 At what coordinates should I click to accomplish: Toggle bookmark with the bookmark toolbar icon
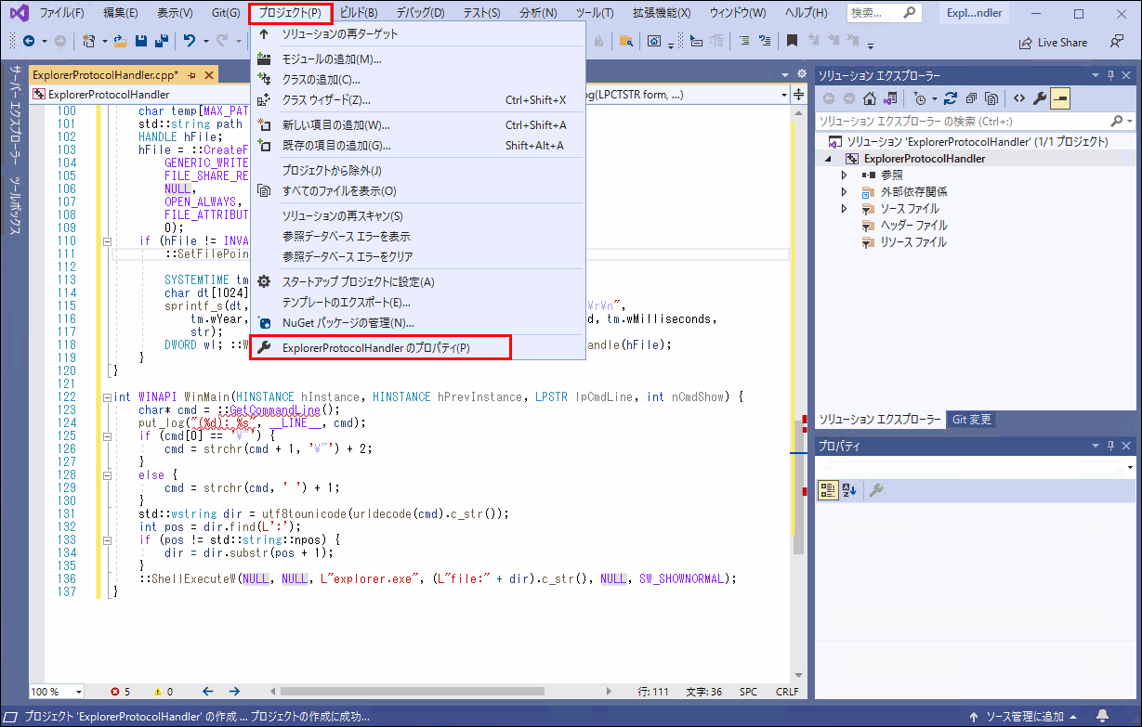pyautogui.click(x=792, y=41)
